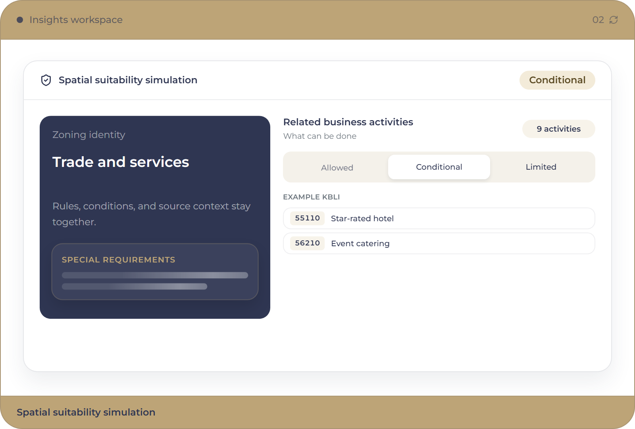Click the EXAMPLE KBLI label

[x=312, y=197]
